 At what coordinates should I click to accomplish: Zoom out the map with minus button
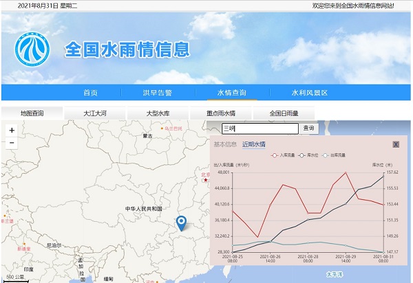12,143
